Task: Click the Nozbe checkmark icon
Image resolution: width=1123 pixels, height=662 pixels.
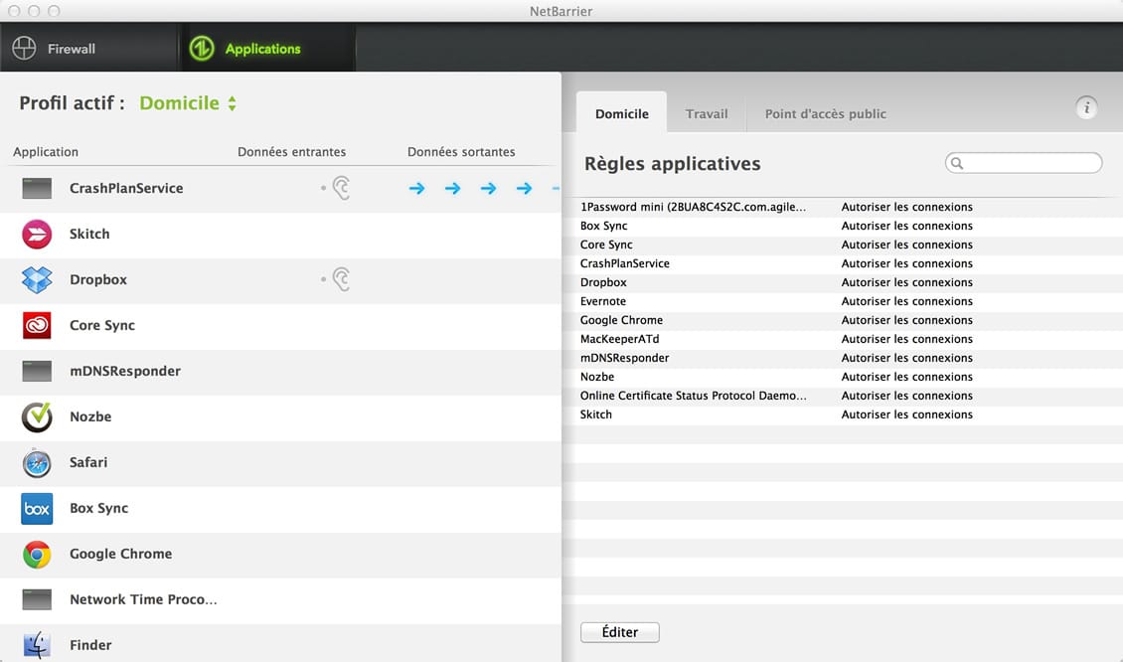Action: coord(37,416)
